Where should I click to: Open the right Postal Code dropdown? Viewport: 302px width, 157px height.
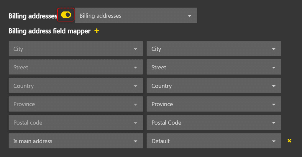[214, 122]
